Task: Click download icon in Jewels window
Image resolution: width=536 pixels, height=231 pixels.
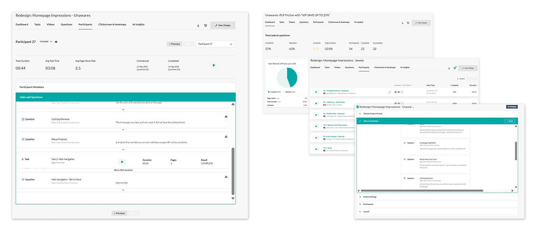Action: coord(449,68)
